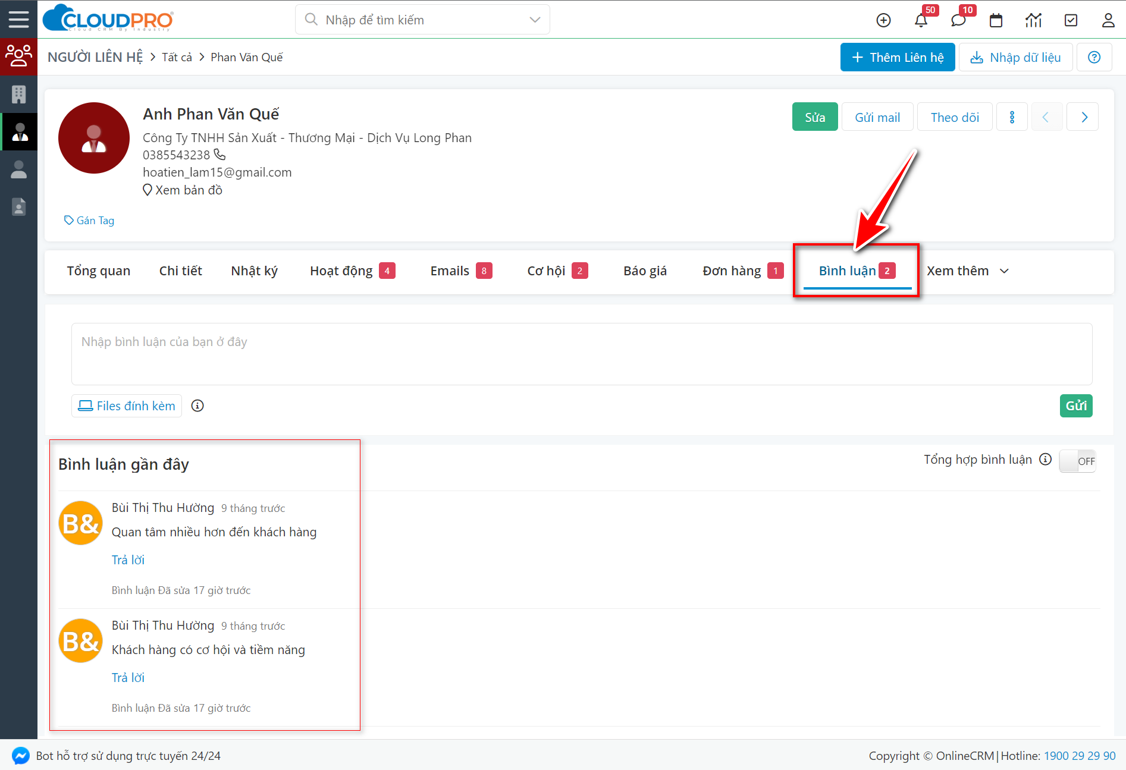Call the phone number via phone icon
1126x770 pixels.
[220, 155]
